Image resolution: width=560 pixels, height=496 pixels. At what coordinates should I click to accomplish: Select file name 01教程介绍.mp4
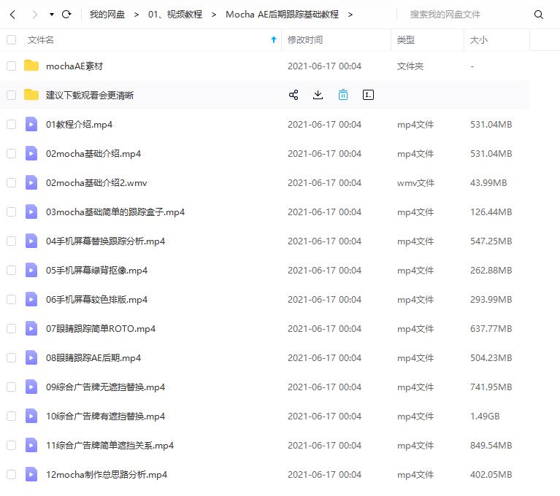pyautogui.click(x=79, y=125)
